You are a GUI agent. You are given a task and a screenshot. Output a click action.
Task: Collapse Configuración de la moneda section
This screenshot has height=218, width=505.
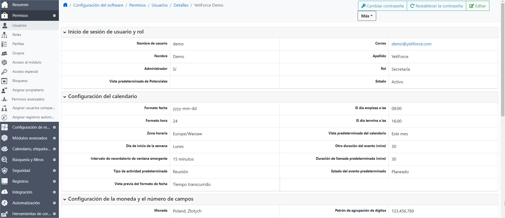tap(65, 199)
